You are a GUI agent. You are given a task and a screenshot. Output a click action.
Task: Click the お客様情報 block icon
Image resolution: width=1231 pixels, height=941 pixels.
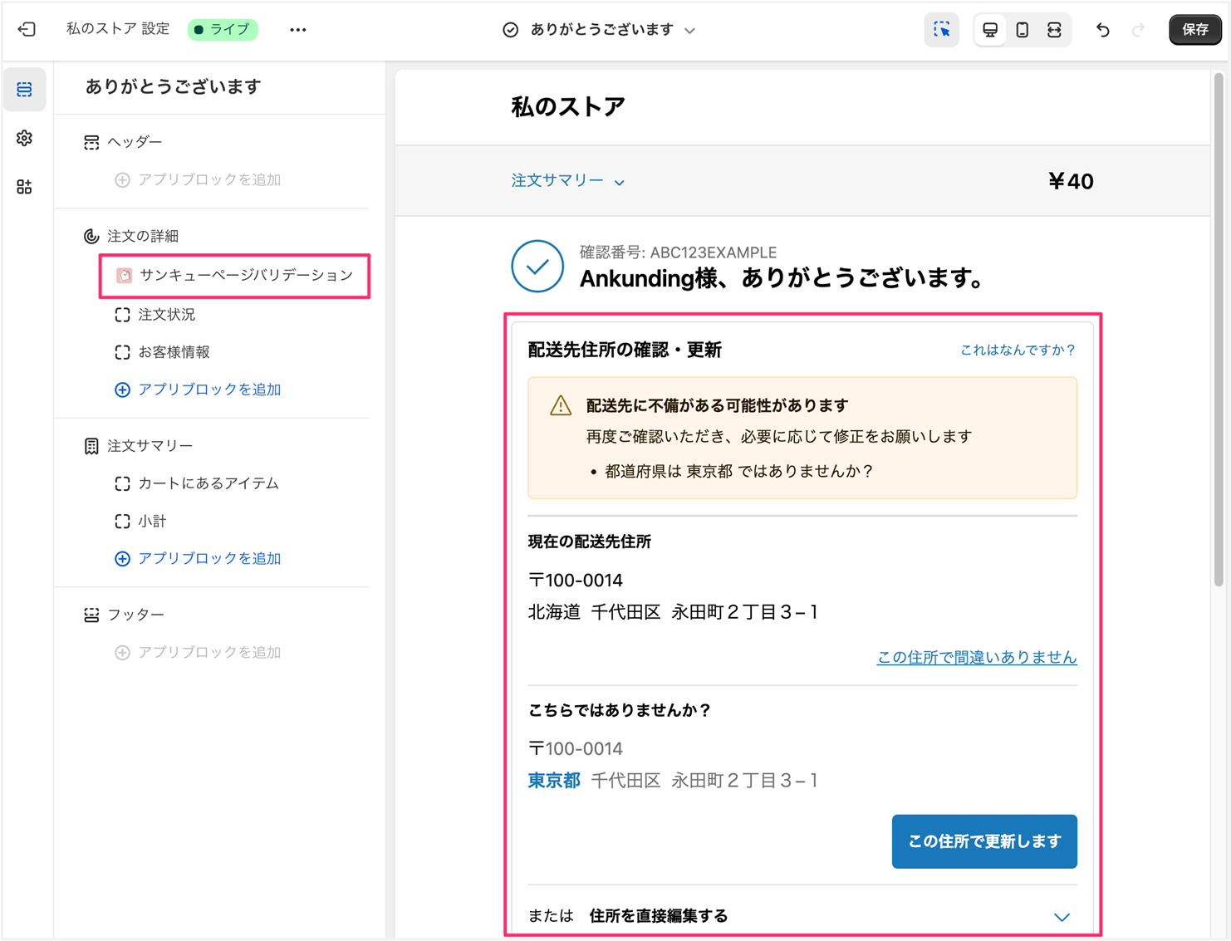pos(123,352)
